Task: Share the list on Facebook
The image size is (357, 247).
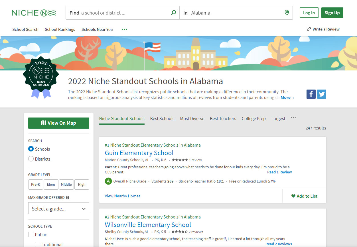Action: click(311, 94)
